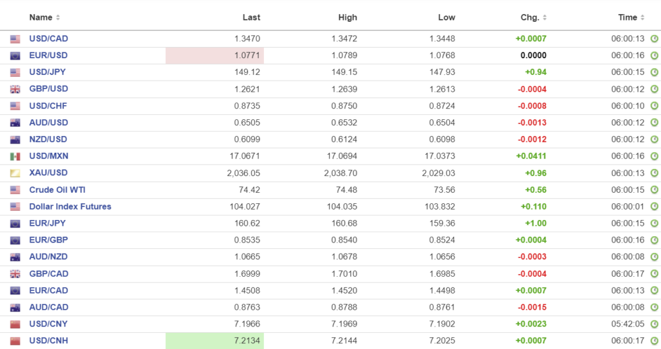This screenshot has height=349, width=661.
Task: Click the clock icon in the USD/CNY row
Action: point(654,324)
